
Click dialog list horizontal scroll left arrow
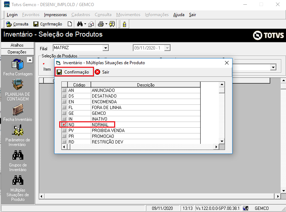click(x=64, y=147)
